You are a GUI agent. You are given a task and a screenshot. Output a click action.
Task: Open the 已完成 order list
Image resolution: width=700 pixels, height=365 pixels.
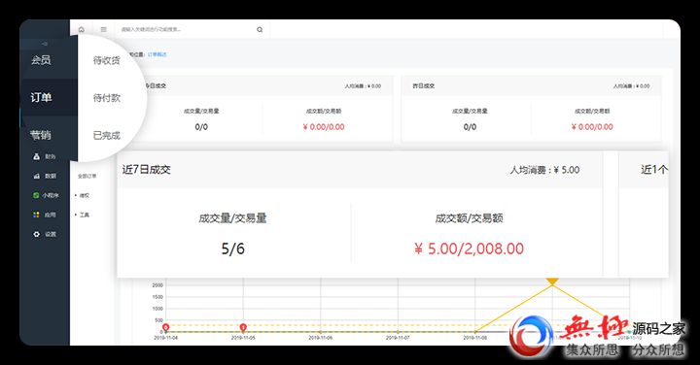107,135
